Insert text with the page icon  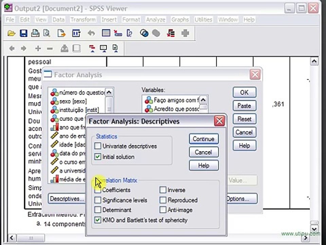[115, 48]
